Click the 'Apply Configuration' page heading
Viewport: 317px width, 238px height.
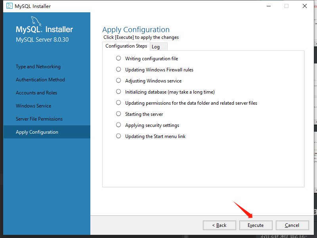[136, 29]
